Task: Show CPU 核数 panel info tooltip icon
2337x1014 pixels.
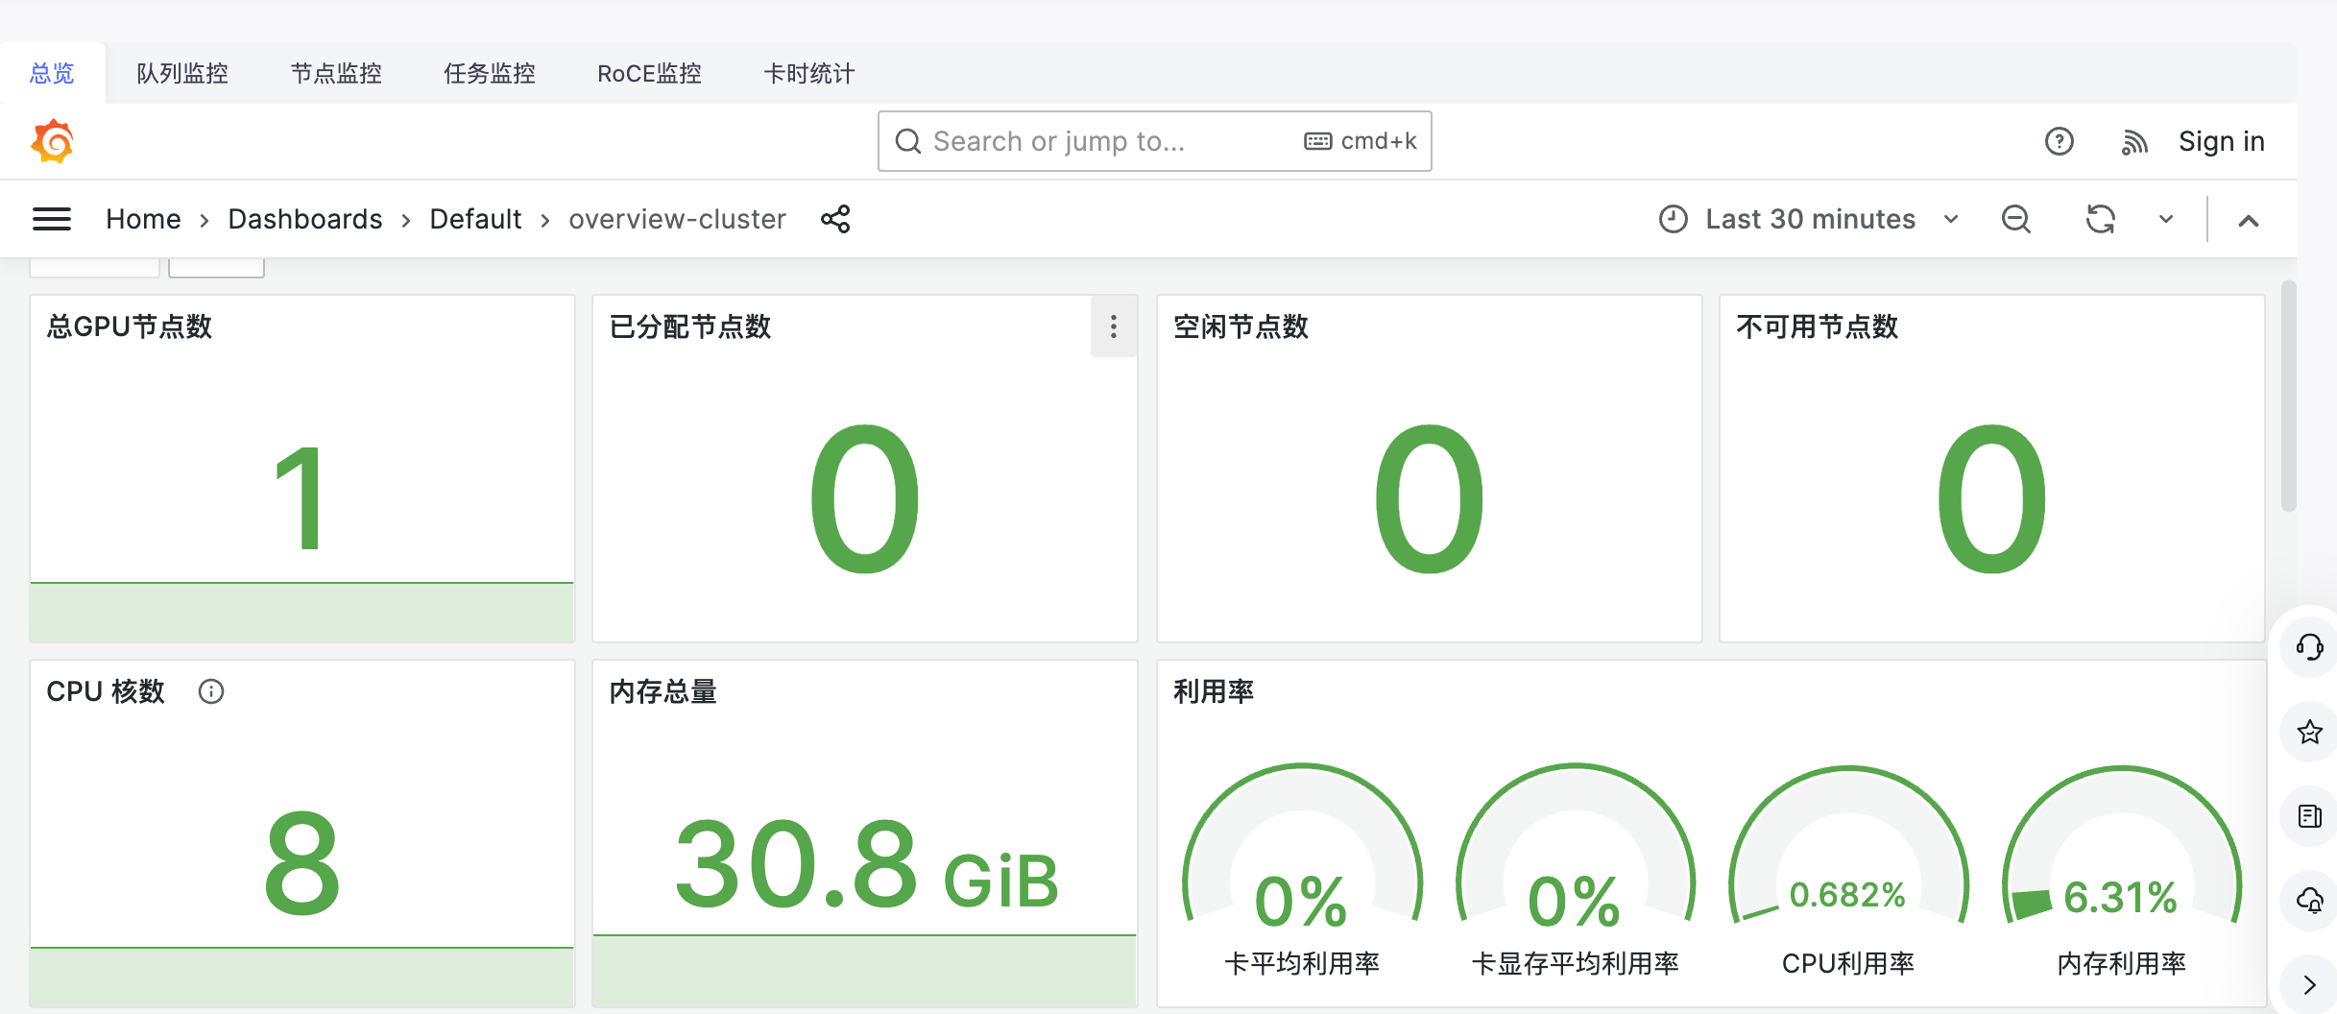Action: coord(211,691)
